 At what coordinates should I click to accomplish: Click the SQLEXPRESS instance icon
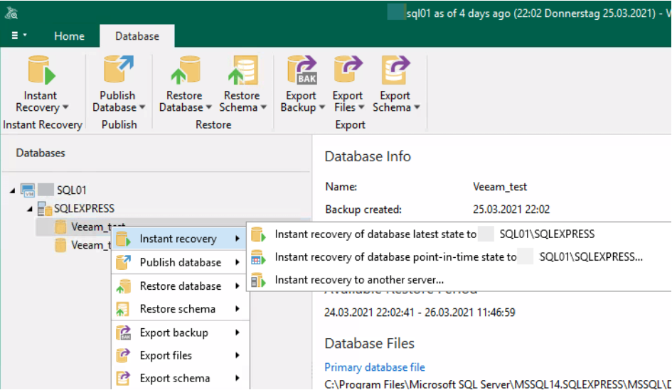point(45,208)
